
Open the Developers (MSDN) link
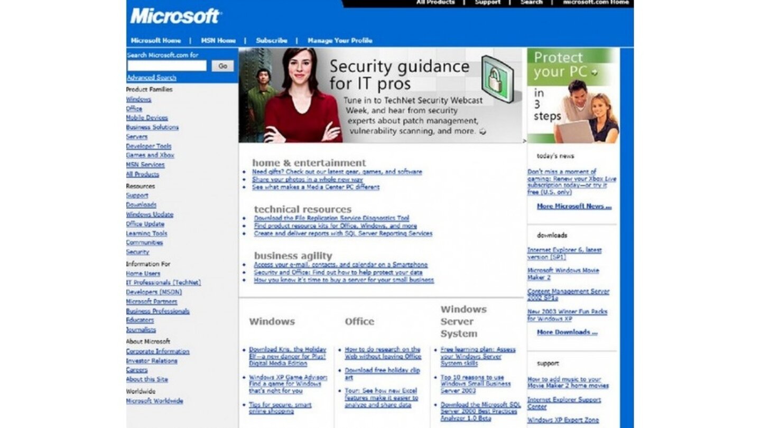[154, 292]
